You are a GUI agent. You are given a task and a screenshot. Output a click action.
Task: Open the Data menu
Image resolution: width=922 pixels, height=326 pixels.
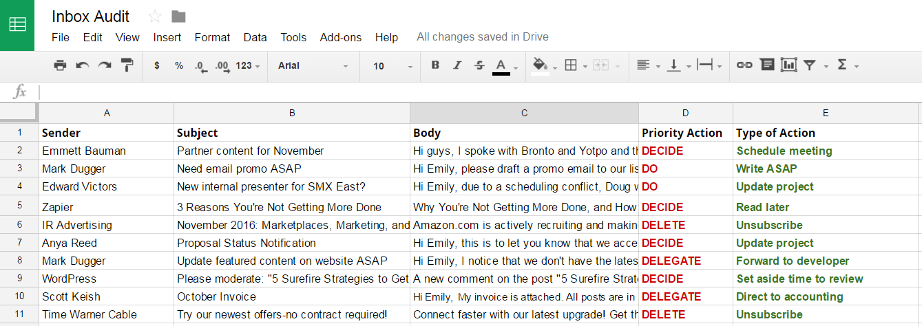pyautogui.click(x=255, y=37)
